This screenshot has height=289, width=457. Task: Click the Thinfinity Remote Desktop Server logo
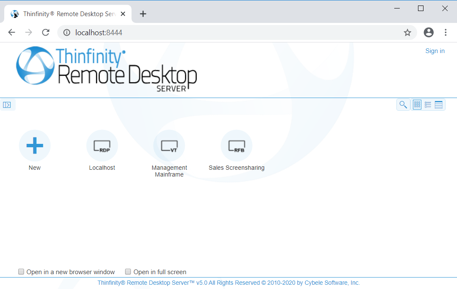tap(107, 70)
